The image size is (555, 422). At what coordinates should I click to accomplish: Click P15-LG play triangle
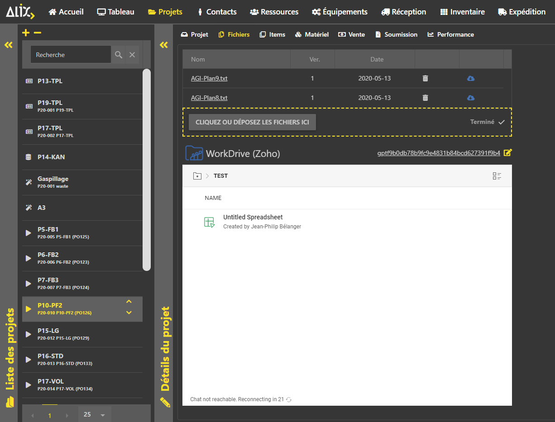[29, 334]
